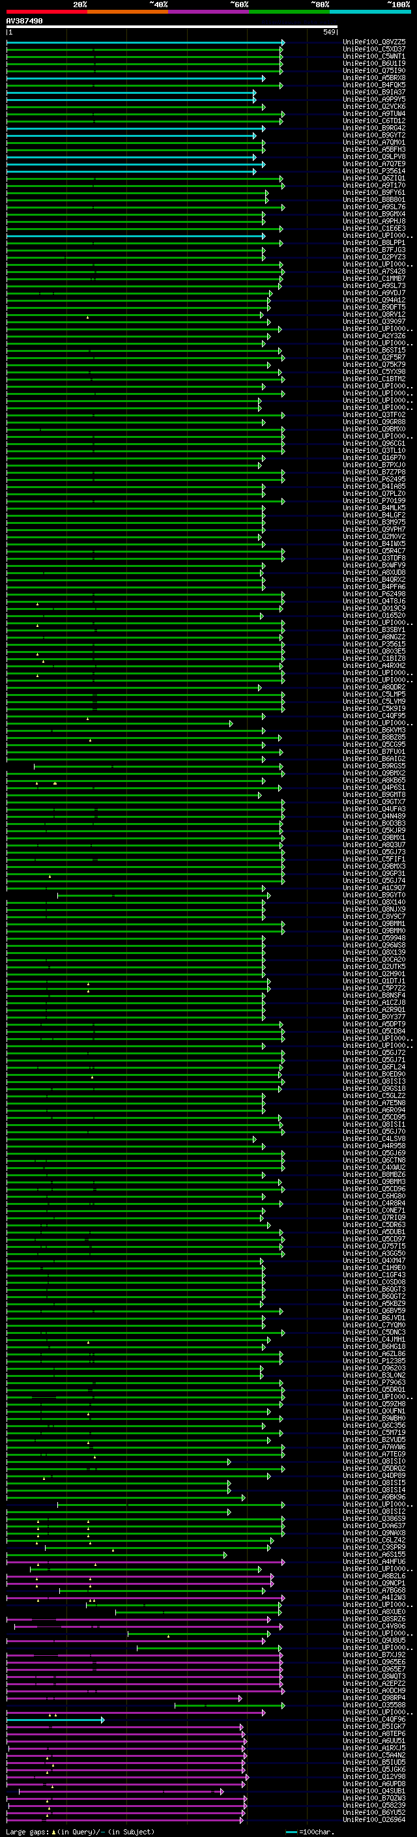Click UniRef100_A9P9Y5 label
The height and width of the screenshot is (1837, 417).
(374, 99)
